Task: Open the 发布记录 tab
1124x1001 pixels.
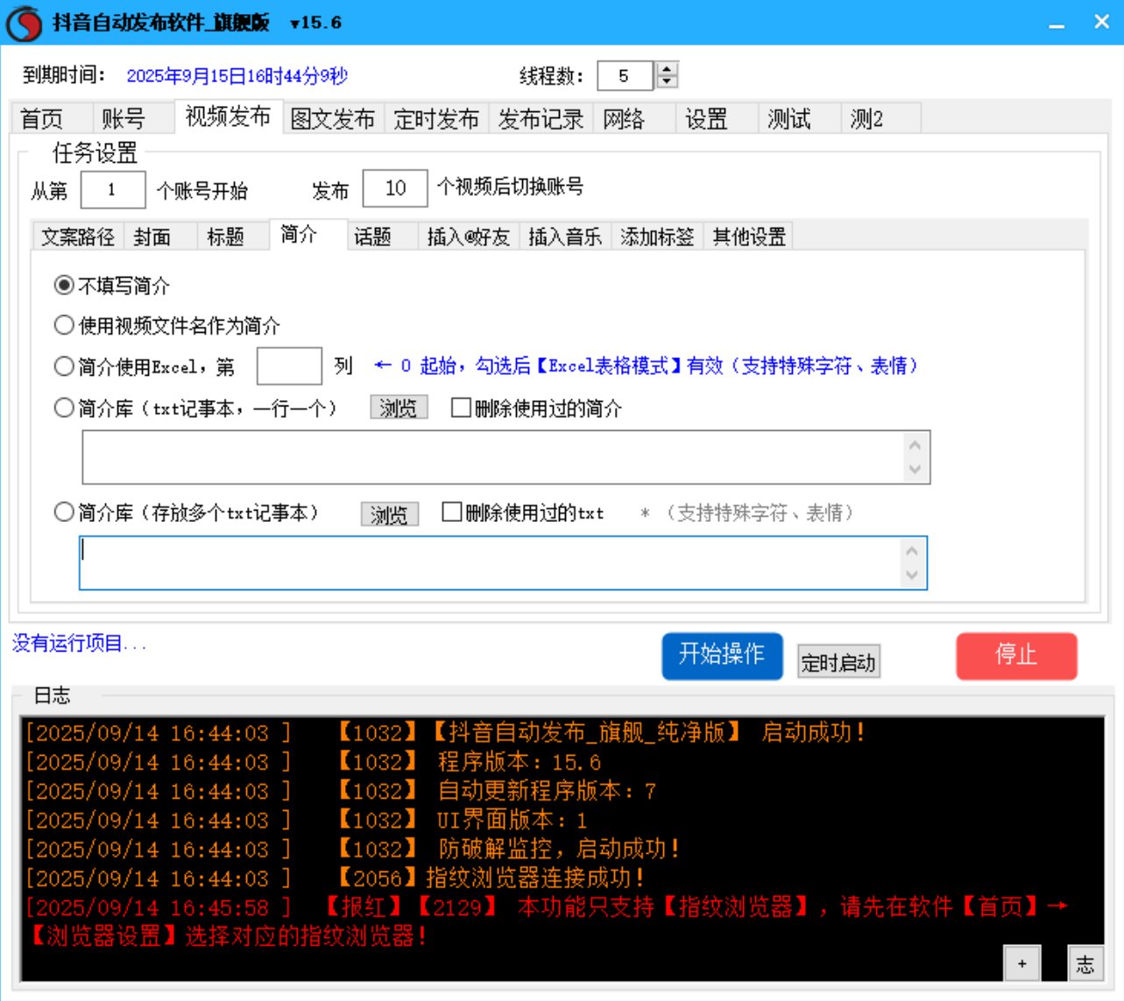Action: pos(540,118)
